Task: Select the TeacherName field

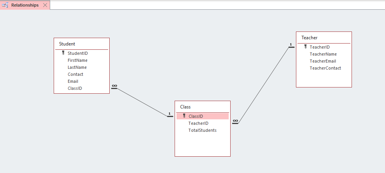Action: tap(324, 54)
